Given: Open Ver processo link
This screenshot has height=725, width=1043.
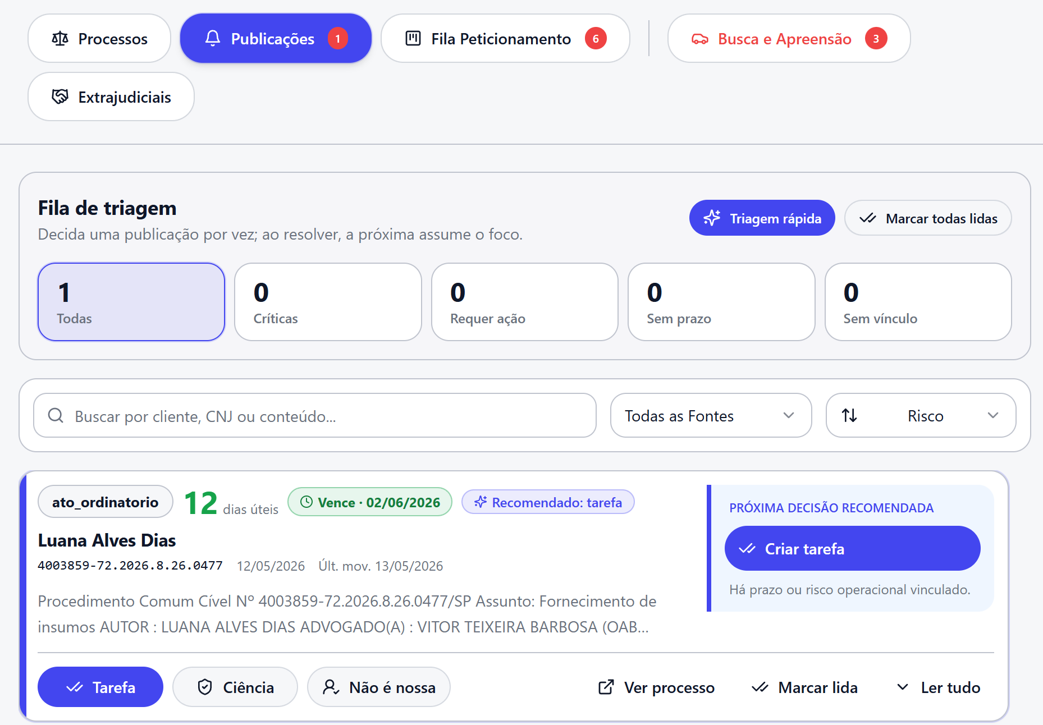Looking at the screenshot, I should click(x=657, y=687).
